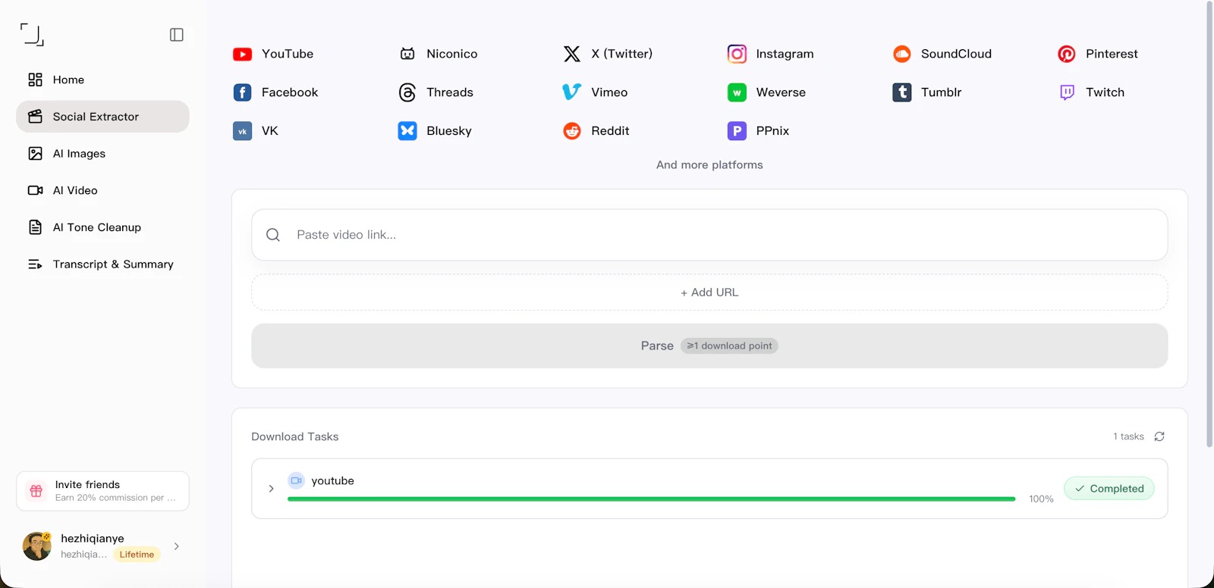
Task: Click the Niconico platform icon
Action: point(407,54)
